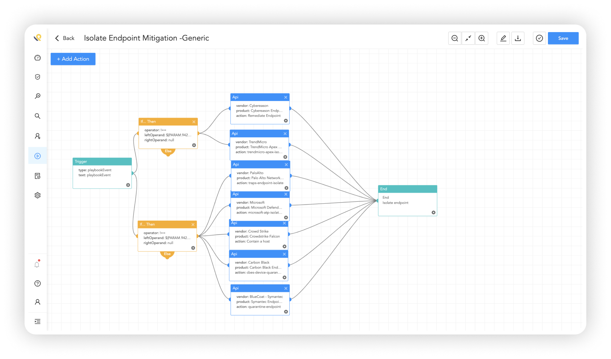Open the reports document sidebar icon
Image resolution: width=611 pixels, height=359 pixels.
pos(37,176)
